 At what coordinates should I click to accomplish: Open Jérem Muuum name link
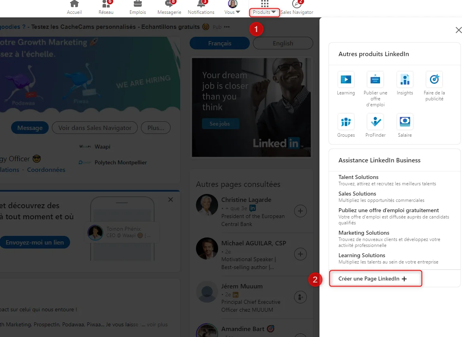pos(242,286)
